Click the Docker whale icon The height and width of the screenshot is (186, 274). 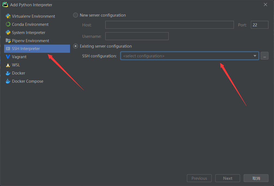pyautogui.click(x=8, y=73)
